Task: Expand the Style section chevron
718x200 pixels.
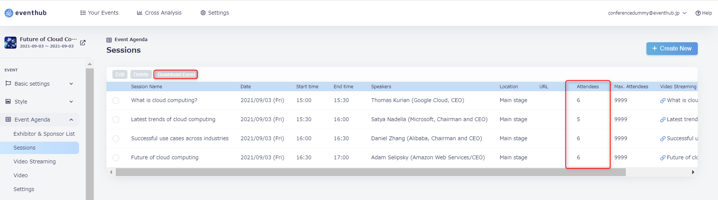Action: (x=71, y=102)
